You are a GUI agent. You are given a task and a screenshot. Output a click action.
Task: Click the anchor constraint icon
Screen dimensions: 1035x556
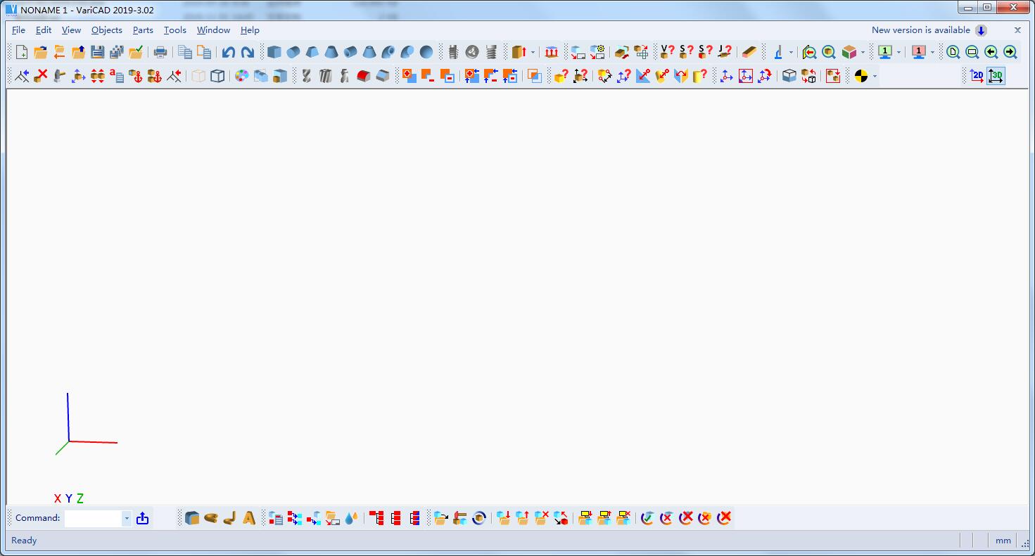click(x=136, y=75)
